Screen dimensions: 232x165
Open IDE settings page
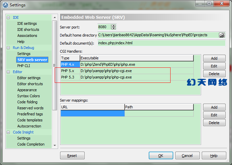coord(27,23)
